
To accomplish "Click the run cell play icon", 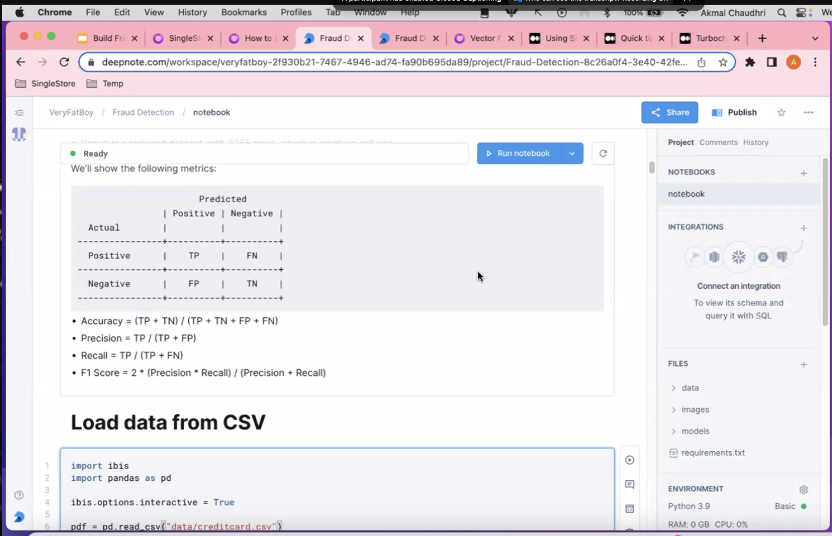I will click(630, 460).
